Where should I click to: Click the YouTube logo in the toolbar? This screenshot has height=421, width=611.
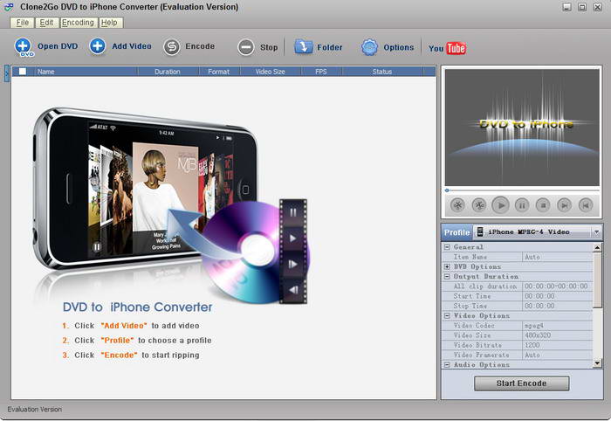tap(447, 48)
